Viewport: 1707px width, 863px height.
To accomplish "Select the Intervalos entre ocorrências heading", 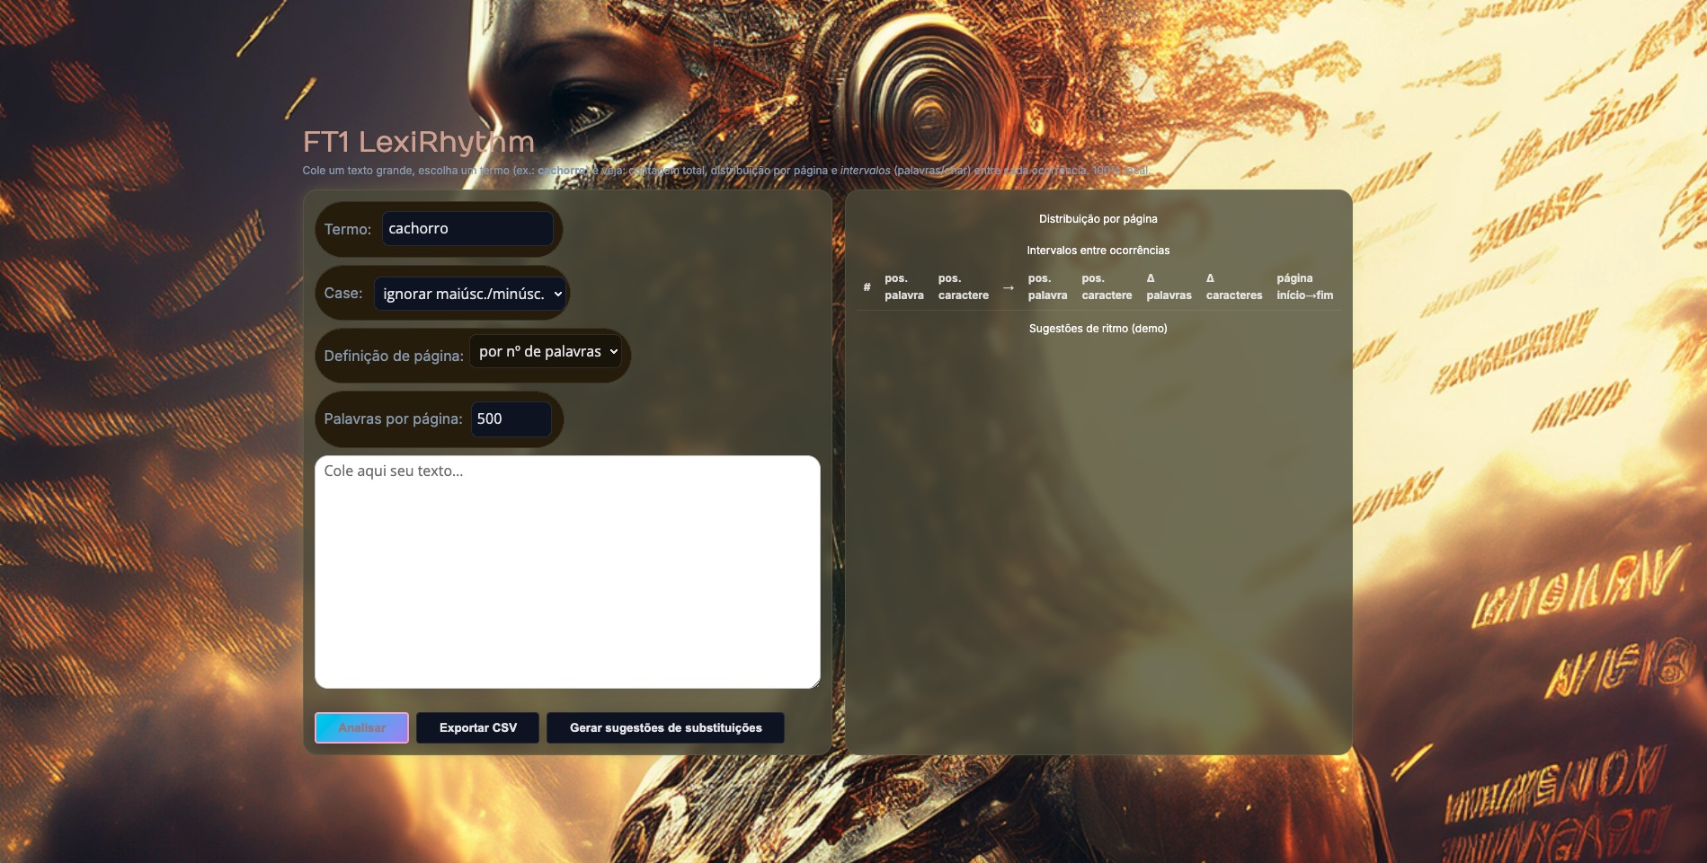I will point(1098,251).
